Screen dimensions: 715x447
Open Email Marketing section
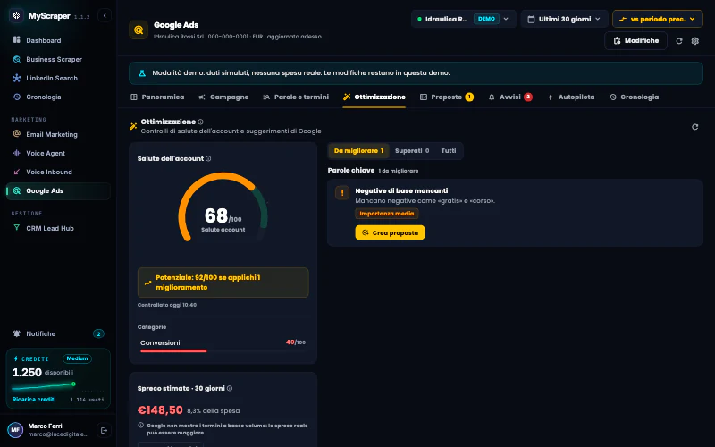[x=58, y=134]
